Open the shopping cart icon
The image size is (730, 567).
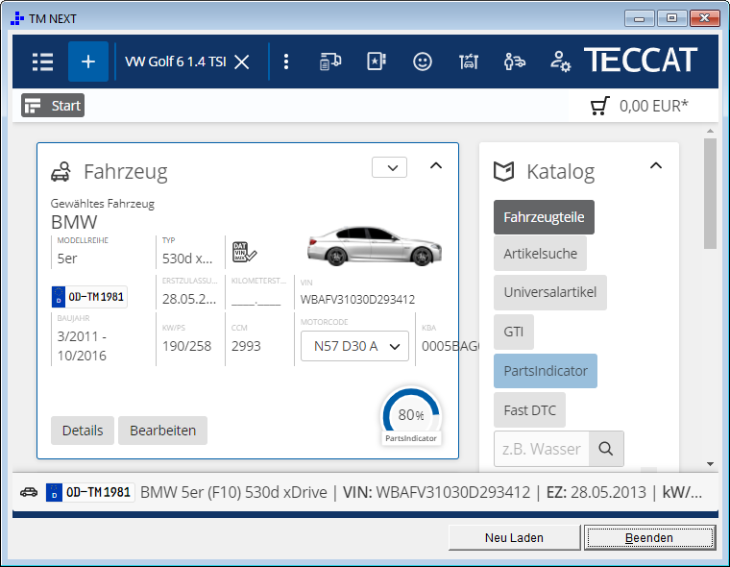tap(599, 106)
